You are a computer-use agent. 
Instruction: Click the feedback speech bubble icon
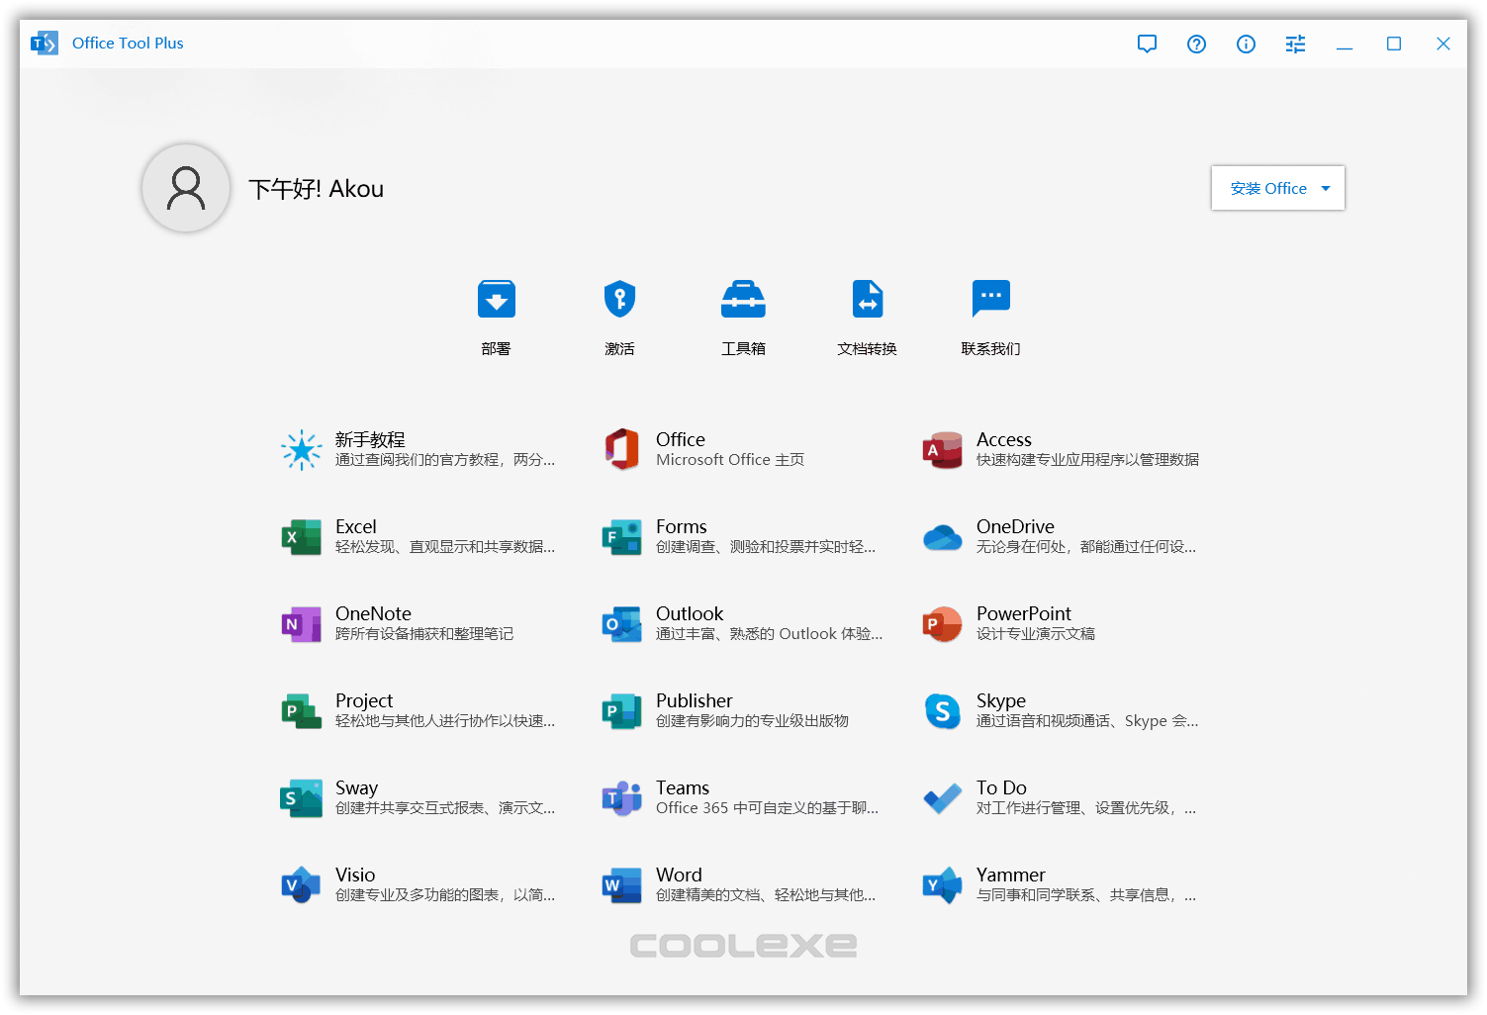coord(1147,44)
